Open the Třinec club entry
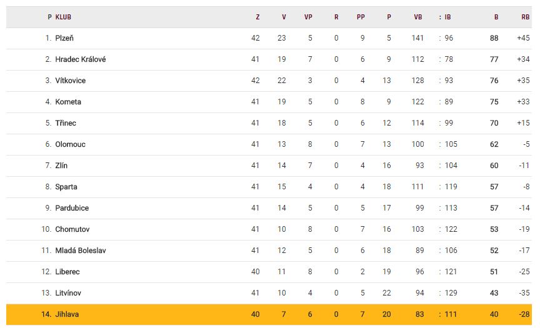 [66, 123]
